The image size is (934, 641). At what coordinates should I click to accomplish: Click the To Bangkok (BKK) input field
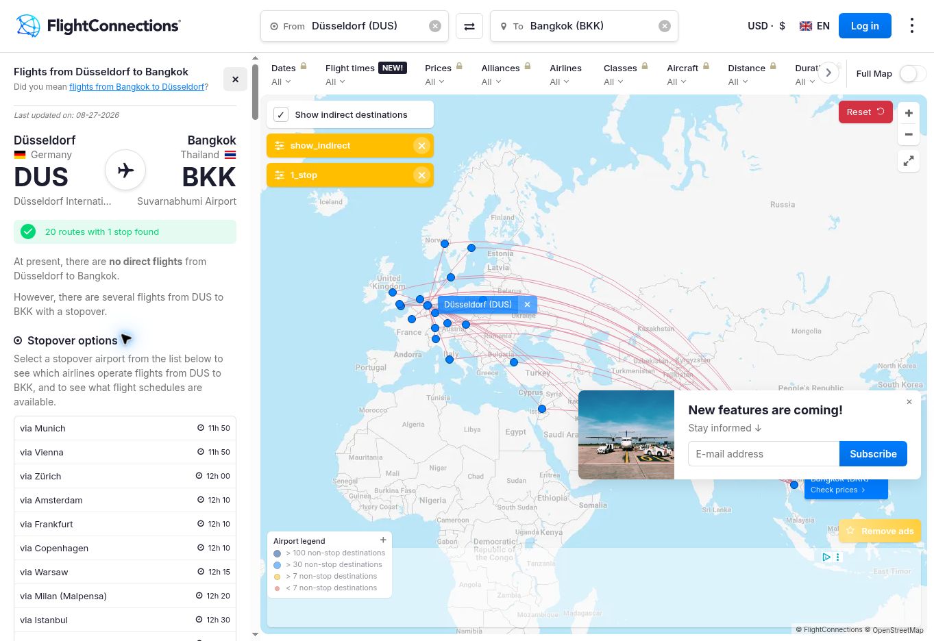tap(584, 26)
